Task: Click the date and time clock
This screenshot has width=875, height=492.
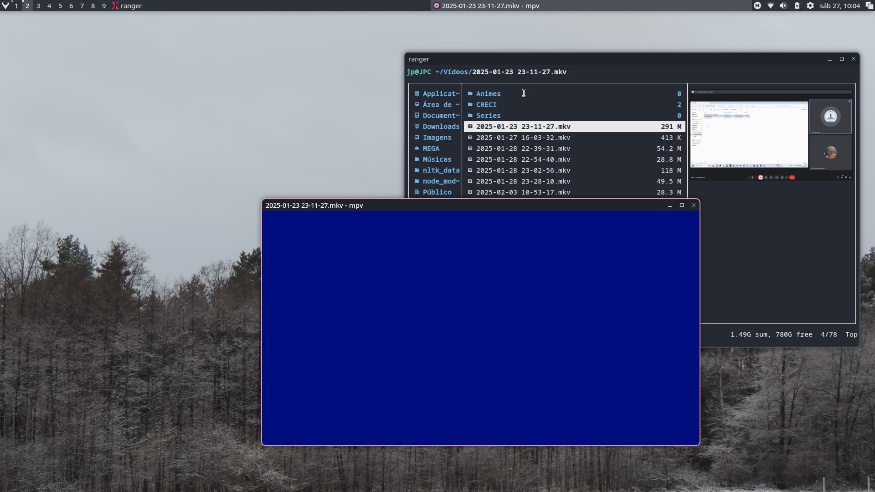Action: tap(839, 6)
